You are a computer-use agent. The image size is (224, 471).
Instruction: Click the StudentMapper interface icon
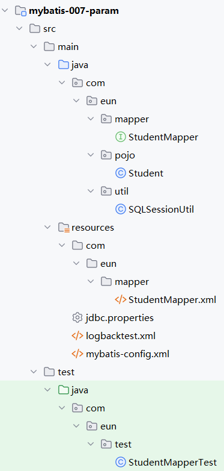[x=120, y=137]
